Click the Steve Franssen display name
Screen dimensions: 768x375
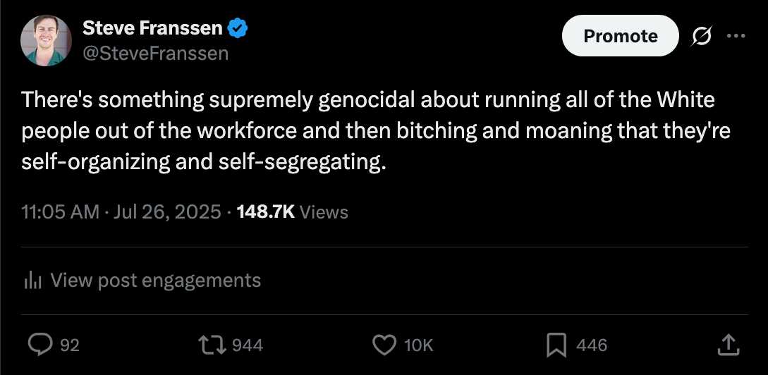click(152, 28)
